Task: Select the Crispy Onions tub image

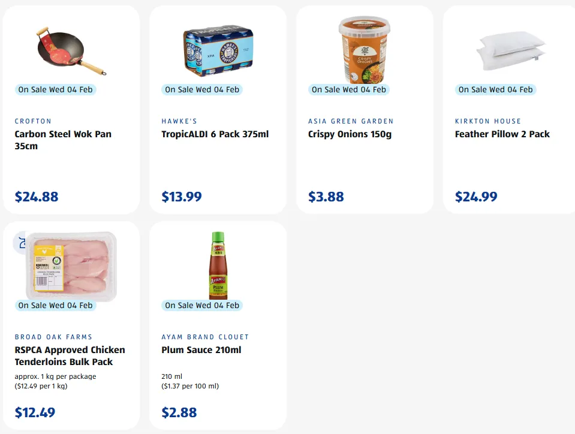Action: click(x=365, y=50)
